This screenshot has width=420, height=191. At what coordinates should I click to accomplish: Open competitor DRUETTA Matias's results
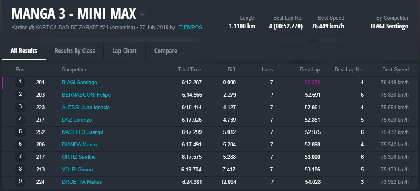(x=82, y=182)
